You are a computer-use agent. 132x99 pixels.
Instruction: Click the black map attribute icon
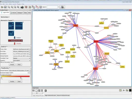(x=130, y=90)
